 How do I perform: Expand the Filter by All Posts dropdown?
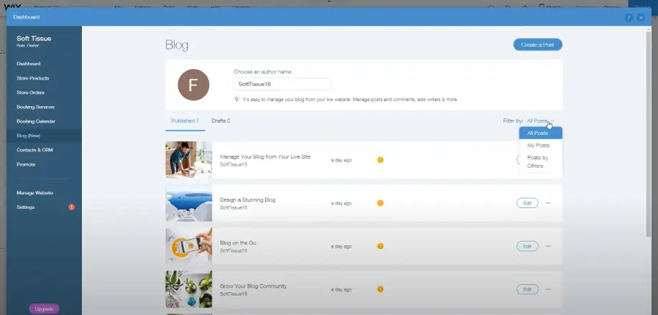click(x=540, y=121)
